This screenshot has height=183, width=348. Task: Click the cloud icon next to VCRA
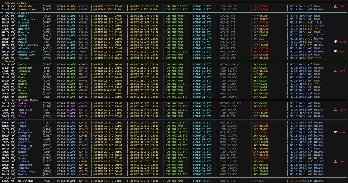tap(335, 51)
